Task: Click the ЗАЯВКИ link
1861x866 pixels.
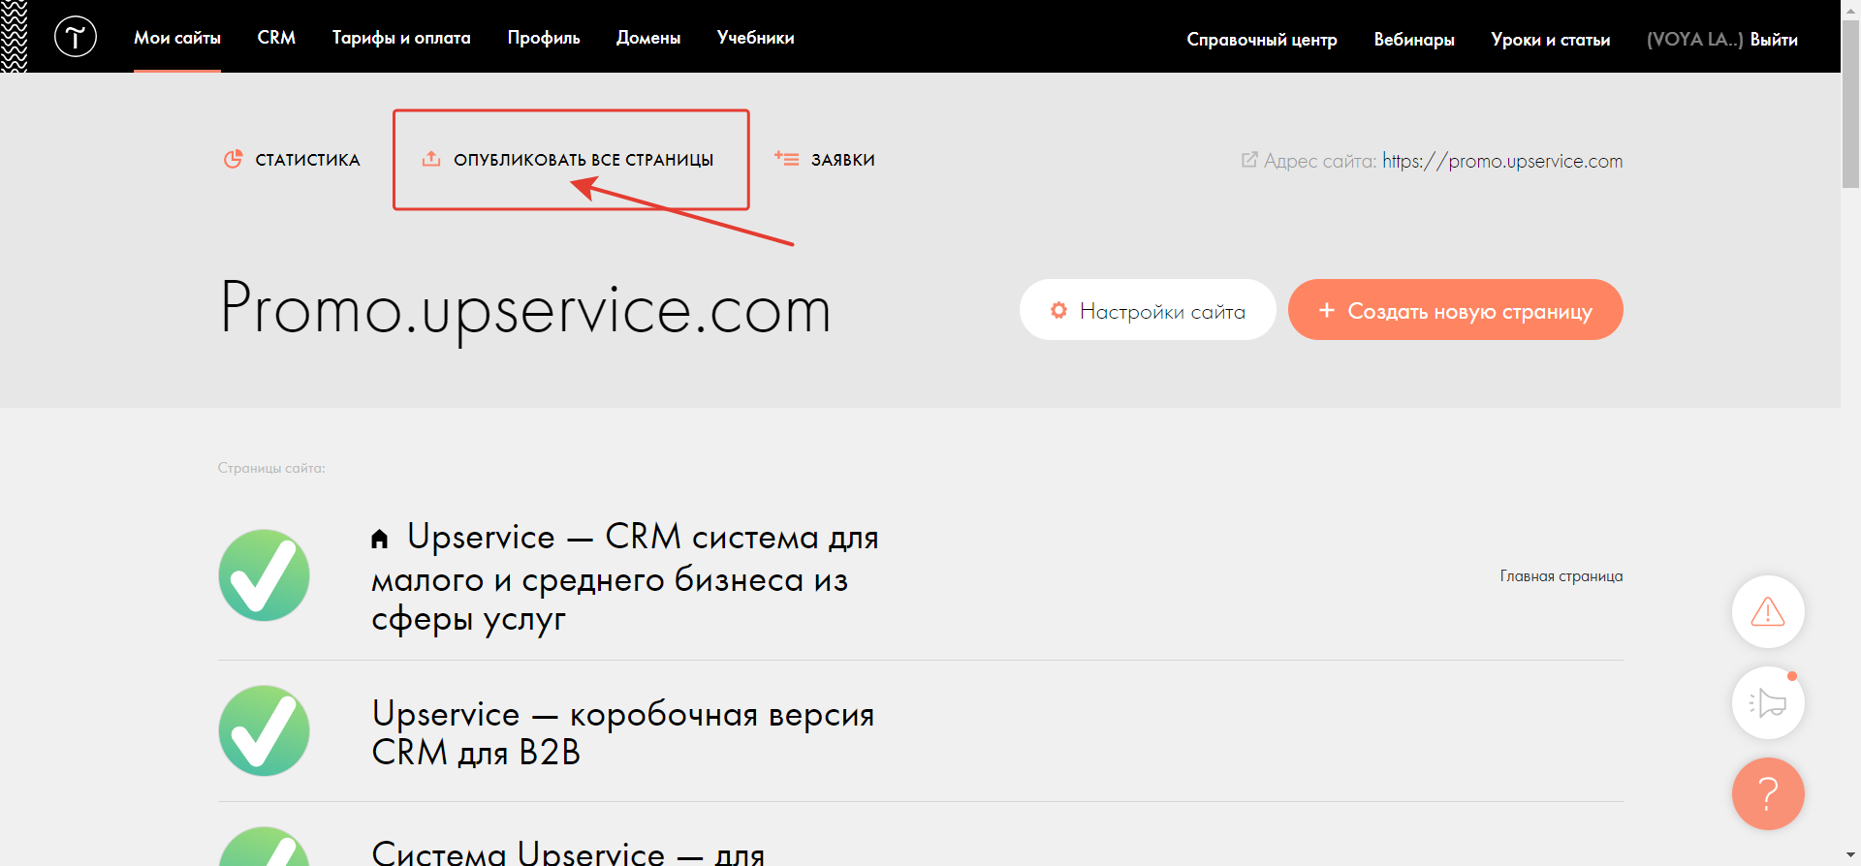Action: pos(843,160)
